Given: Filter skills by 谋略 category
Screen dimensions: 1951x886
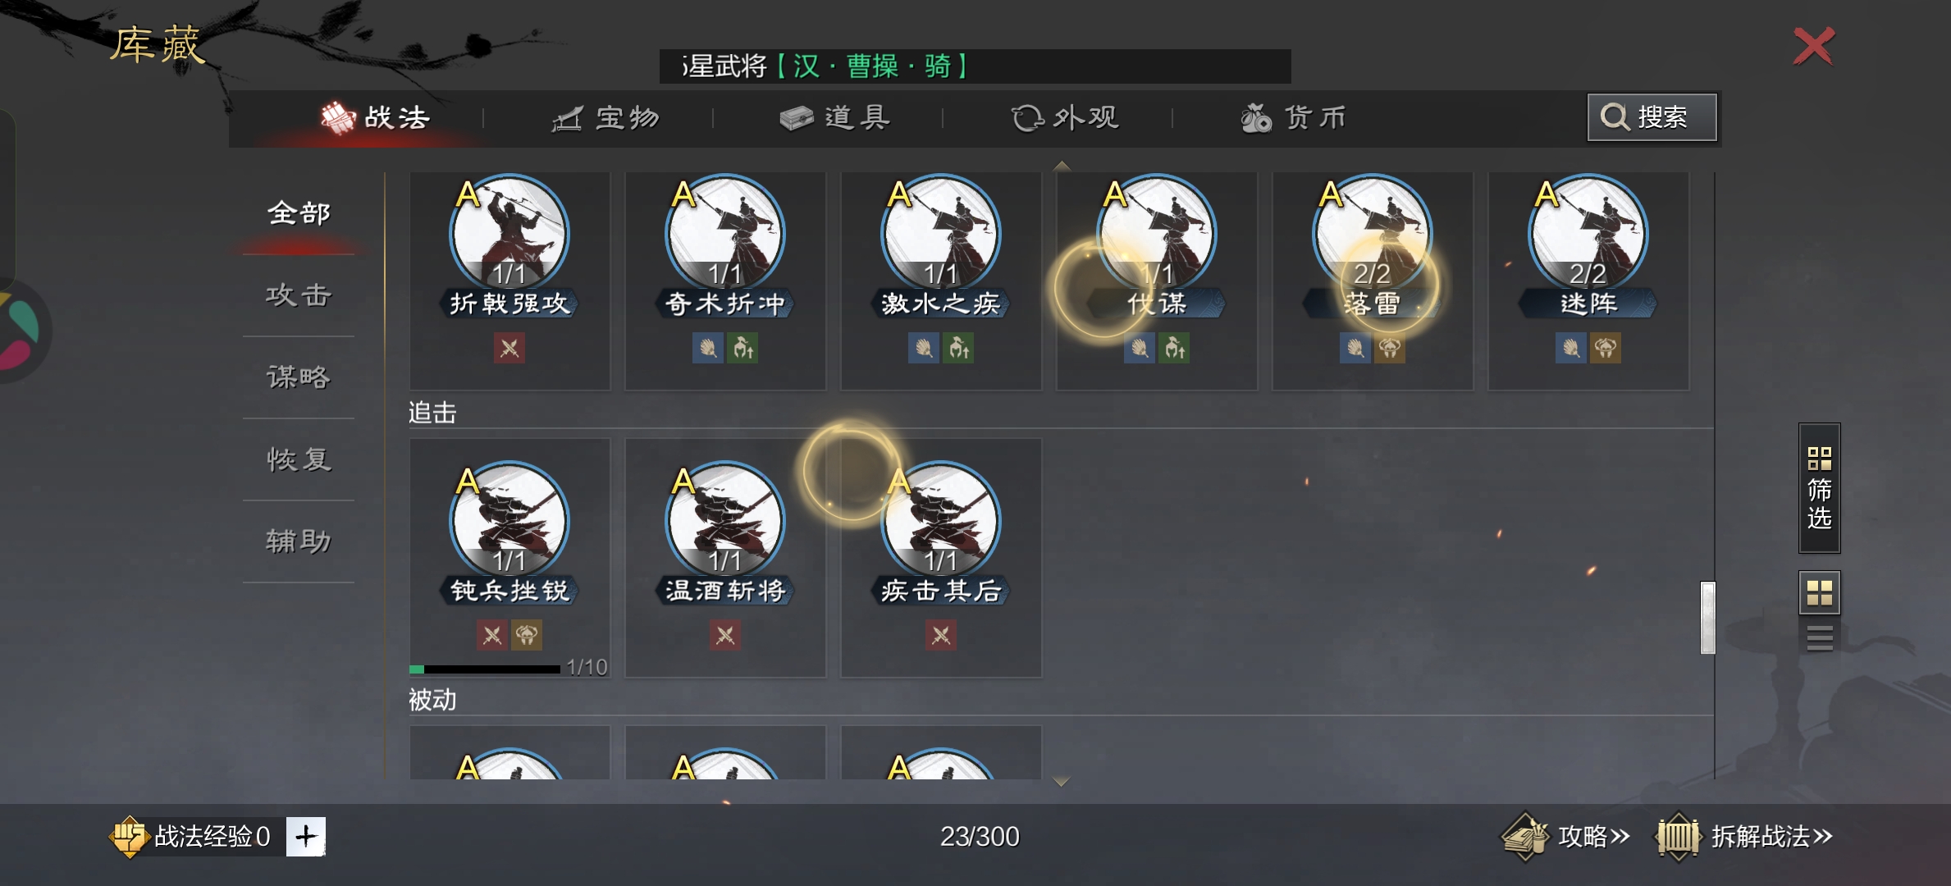Looking at the screenshot, I should pyautogui.click(x=299, y=377).
